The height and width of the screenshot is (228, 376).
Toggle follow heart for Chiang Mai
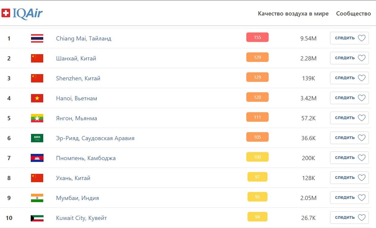[x=362, y=38]
